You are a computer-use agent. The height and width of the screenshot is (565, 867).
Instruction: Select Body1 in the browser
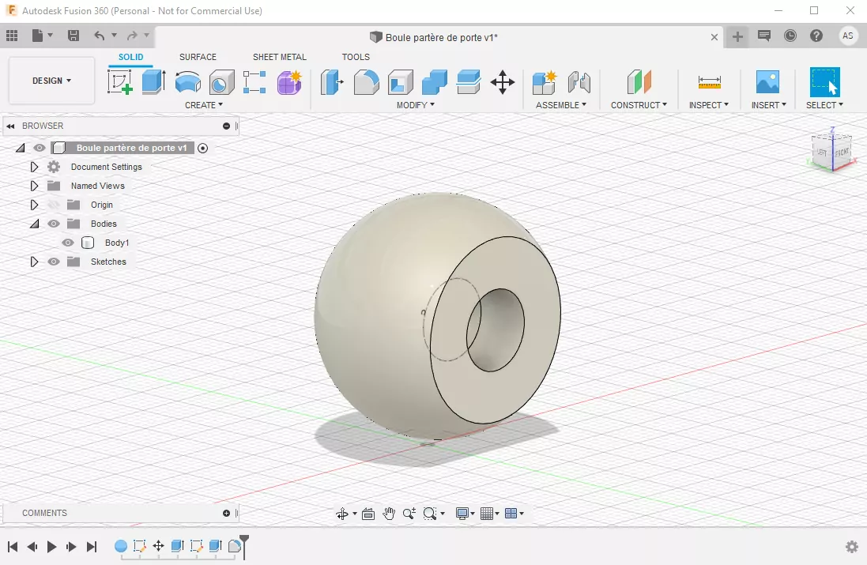117,243
